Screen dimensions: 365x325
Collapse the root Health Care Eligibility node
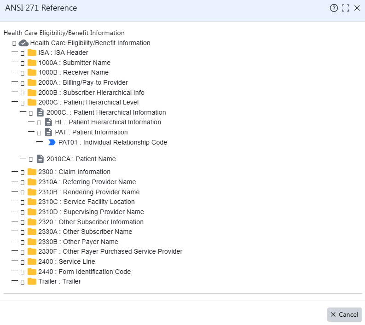[14, 43]
